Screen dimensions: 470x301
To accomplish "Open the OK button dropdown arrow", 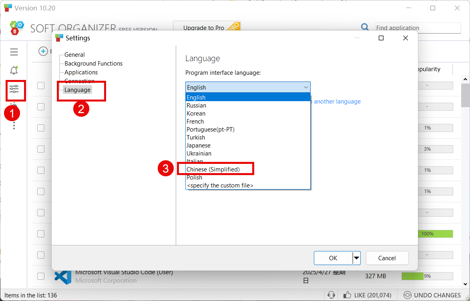I will click(356, 258).
